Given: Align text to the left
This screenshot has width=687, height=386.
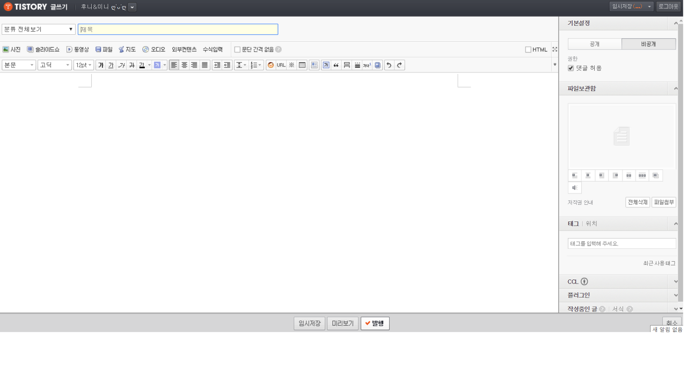Looking at the screenshot, I should coord(174,65).
